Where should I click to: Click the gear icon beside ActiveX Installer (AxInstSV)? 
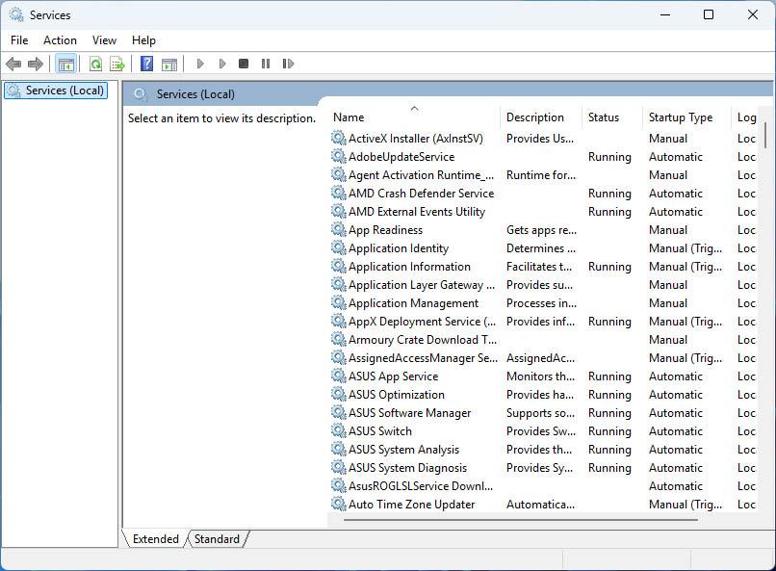click(339, 138)
